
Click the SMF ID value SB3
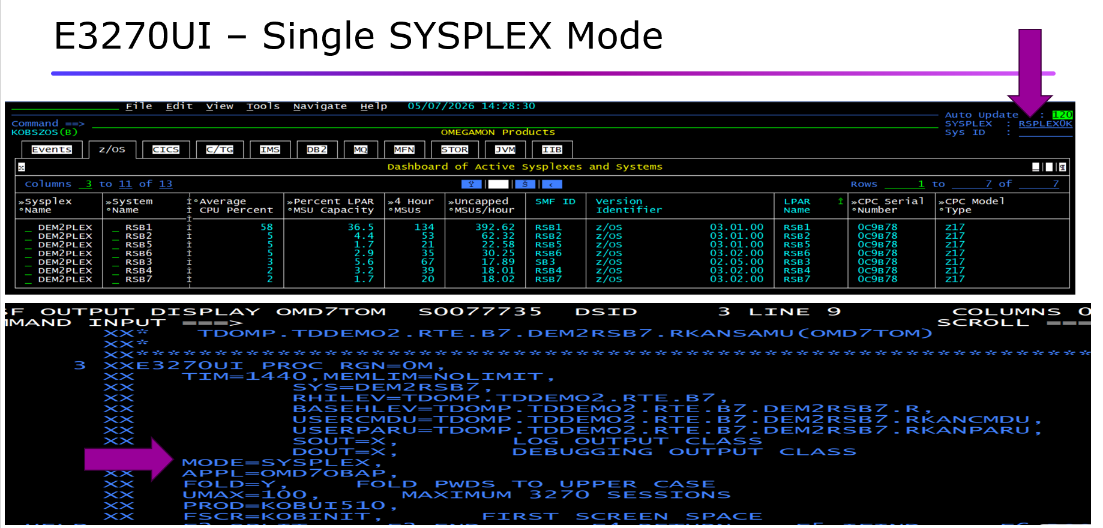click(x=545, y=262)
